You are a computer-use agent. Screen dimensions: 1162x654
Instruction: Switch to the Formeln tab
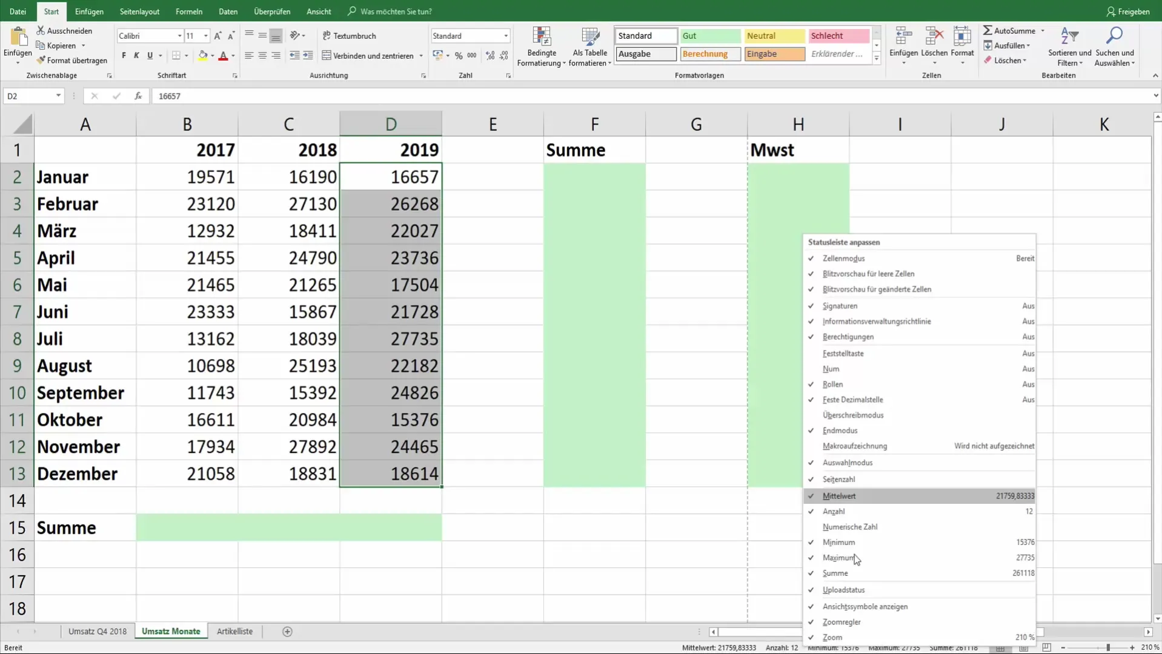coord(189,12)
